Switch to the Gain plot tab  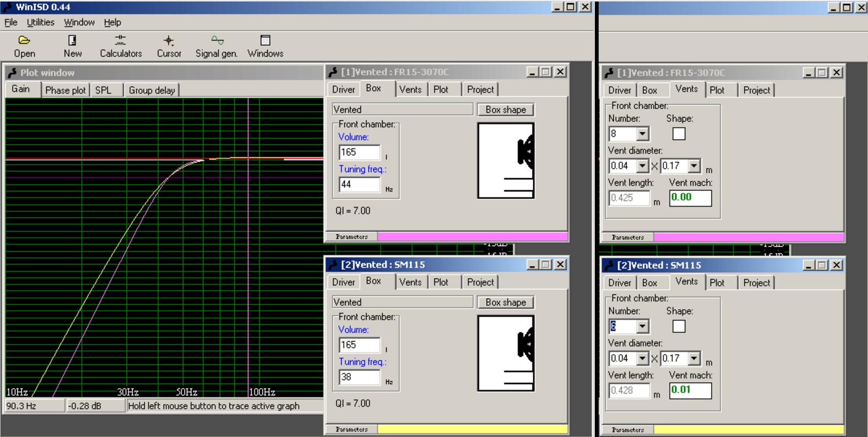[21, 89]
